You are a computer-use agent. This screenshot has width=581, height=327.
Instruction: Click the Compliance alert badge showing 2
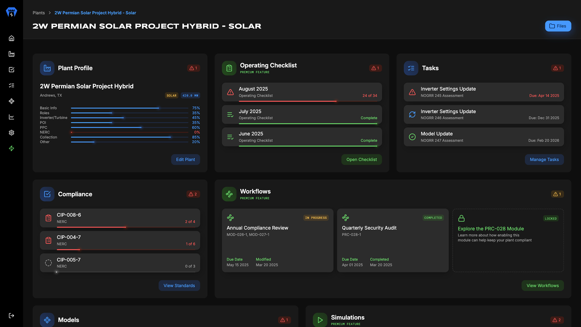pyautogui.click(x=193, y=194)
